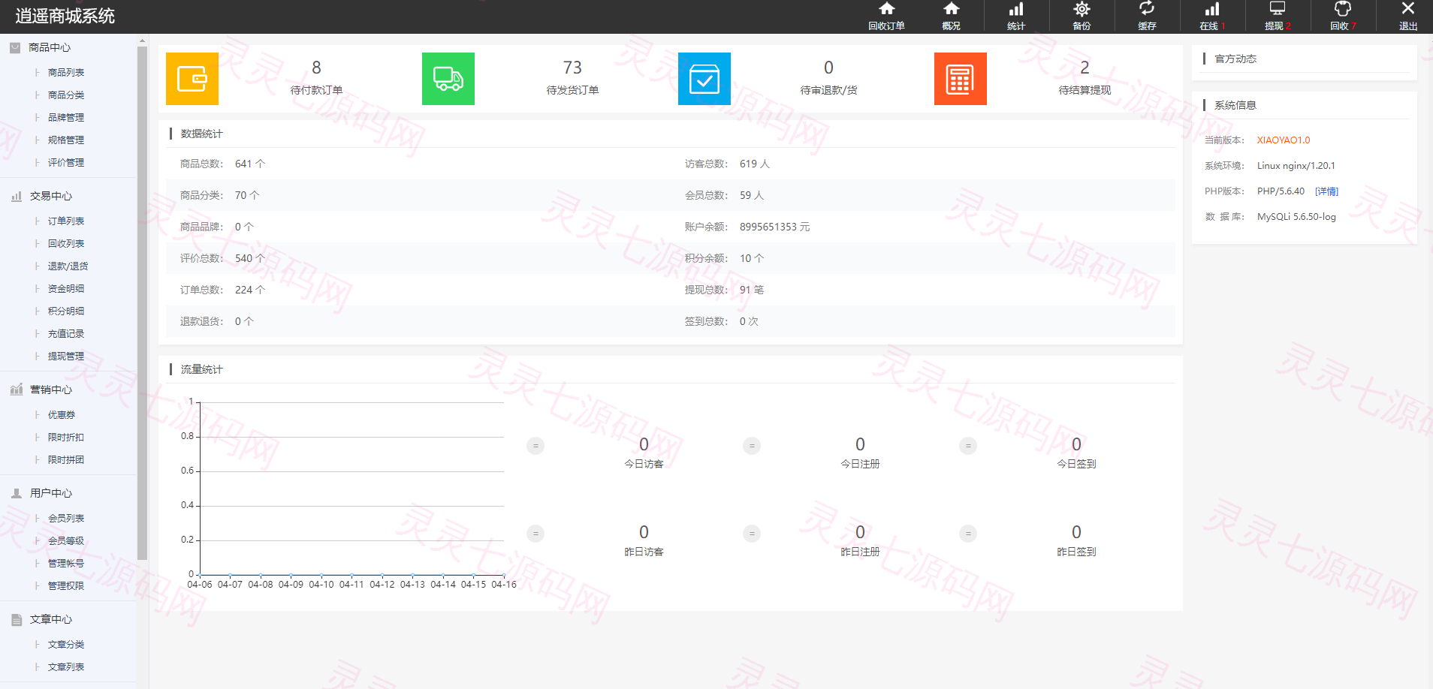Open the 统计 statistics icon
Screen dimensions: 1433x689
point(1016,17)
